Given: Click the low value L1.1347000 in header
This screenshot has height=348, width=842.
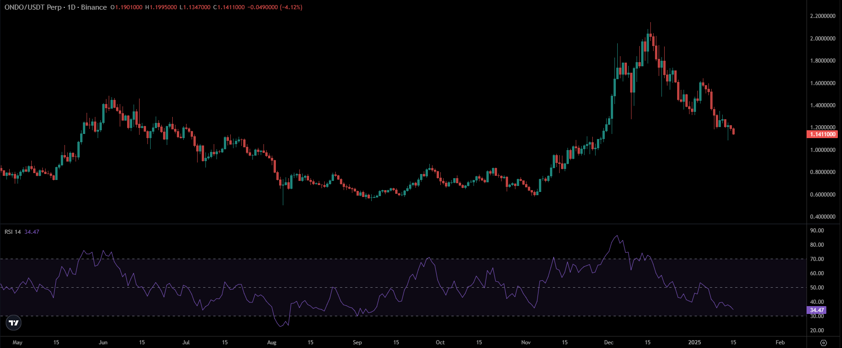Looking at the screenshot, I should coord(195,7).
